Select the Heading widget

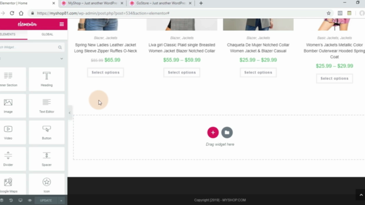tap(47, 79)
